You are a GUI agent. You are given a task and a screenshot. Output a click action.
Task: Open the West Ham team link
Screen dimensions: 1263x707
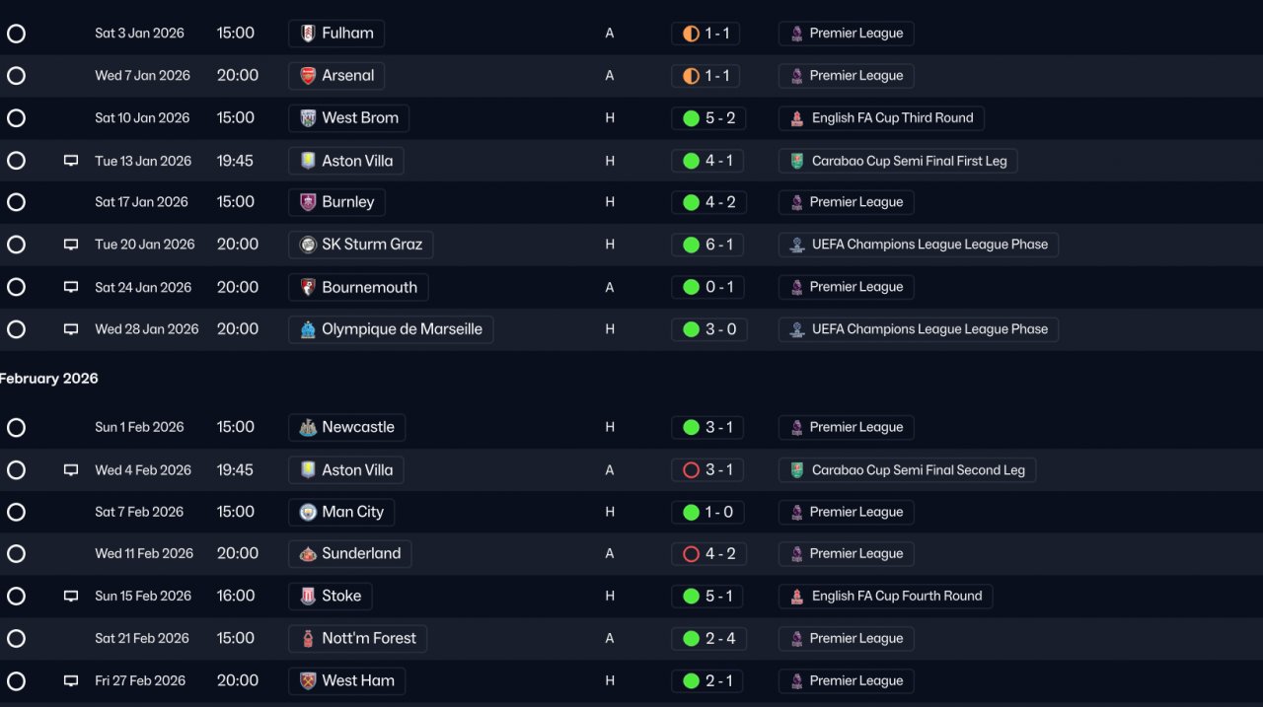357,680
